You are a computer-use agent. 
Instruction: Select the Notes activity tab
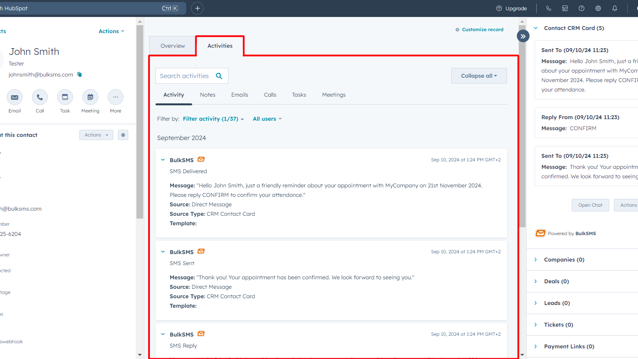208,95
